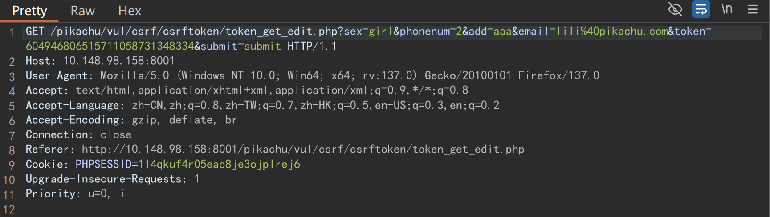Click the Referer header URL
The width and height of the screenshot is (770, 217).
click(x=303, y=149)
